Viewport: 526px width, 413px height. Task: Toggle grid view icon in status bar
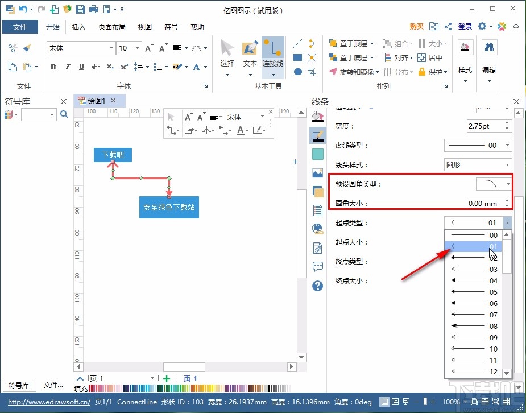click(507, 402)
